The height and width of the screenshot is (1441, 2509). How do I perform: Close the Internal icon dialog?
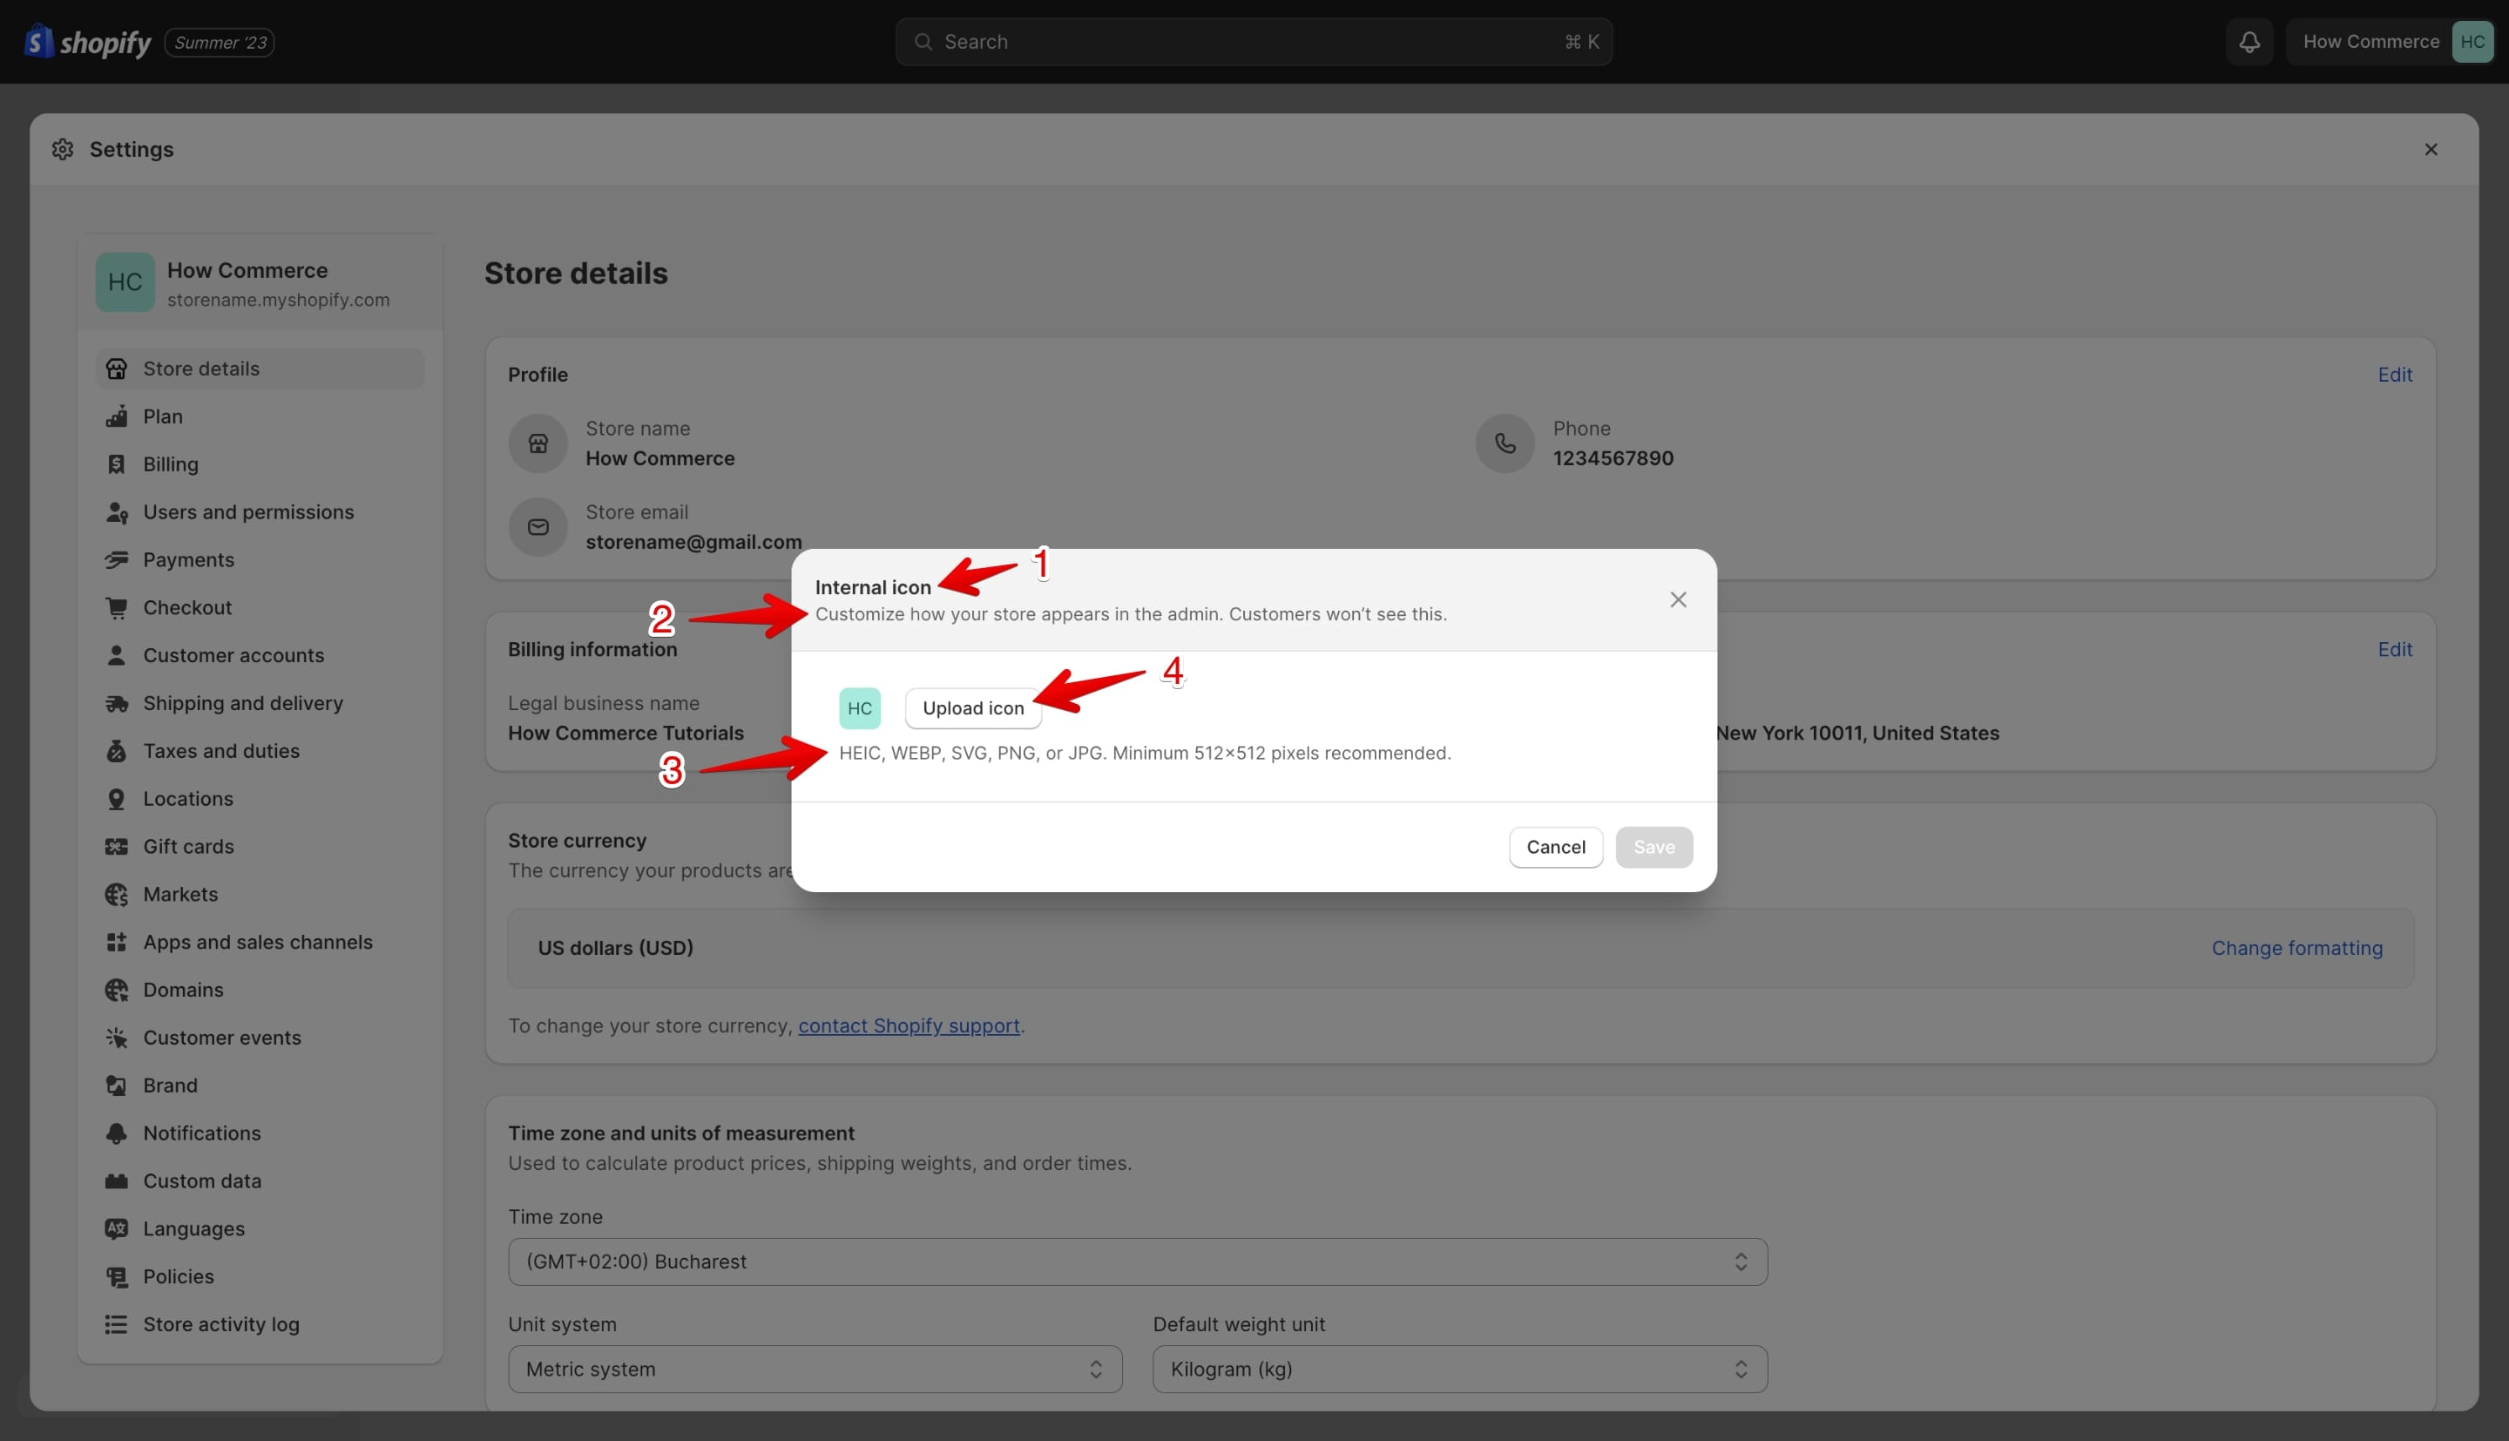coord(1678,599)
